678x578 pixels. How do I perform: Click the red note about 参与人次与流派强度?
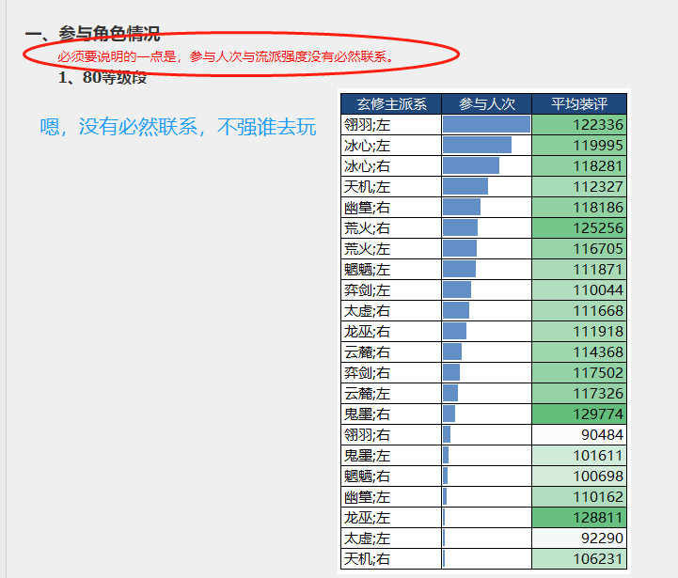coord(226,56)
